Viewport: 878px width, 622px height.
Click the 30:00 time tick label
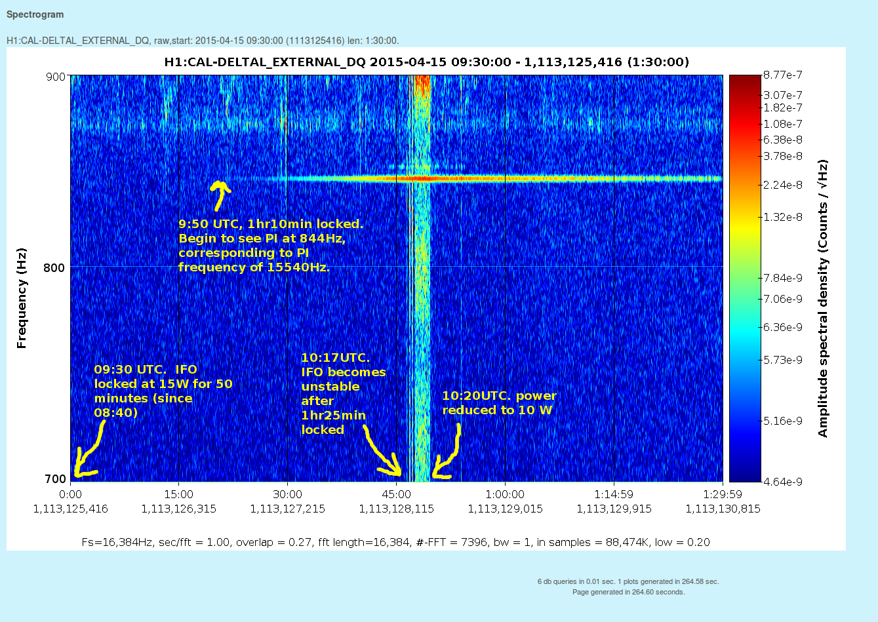click(x=288, y=494)
